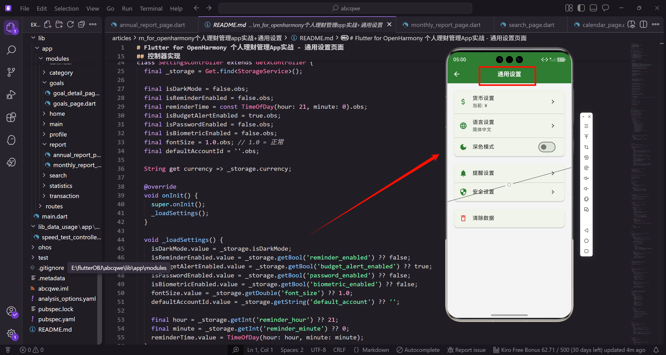Toggle primary side bar layout button
Image resolution: width=666 pixels, height=355 pixels.
[581, 8]
